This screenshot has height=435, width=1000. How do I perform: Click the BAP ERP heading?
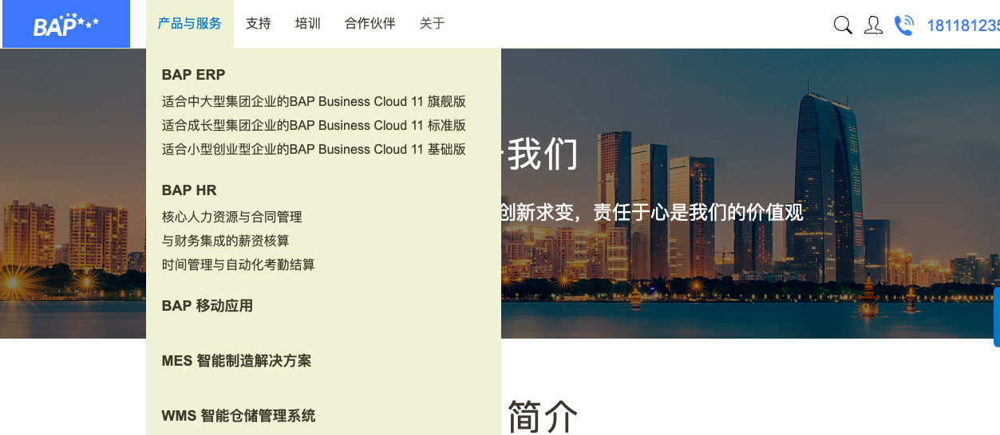pyautogui.click(x=194, y=75)
